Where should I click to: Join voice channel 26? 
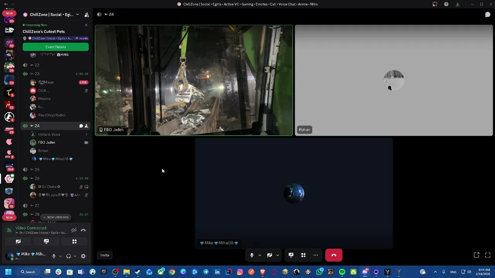[56, 178]
